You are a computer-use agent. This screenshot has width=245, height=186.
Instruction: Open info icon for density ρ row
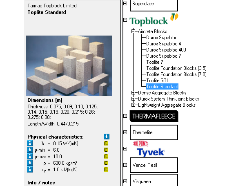coord(30,163)
